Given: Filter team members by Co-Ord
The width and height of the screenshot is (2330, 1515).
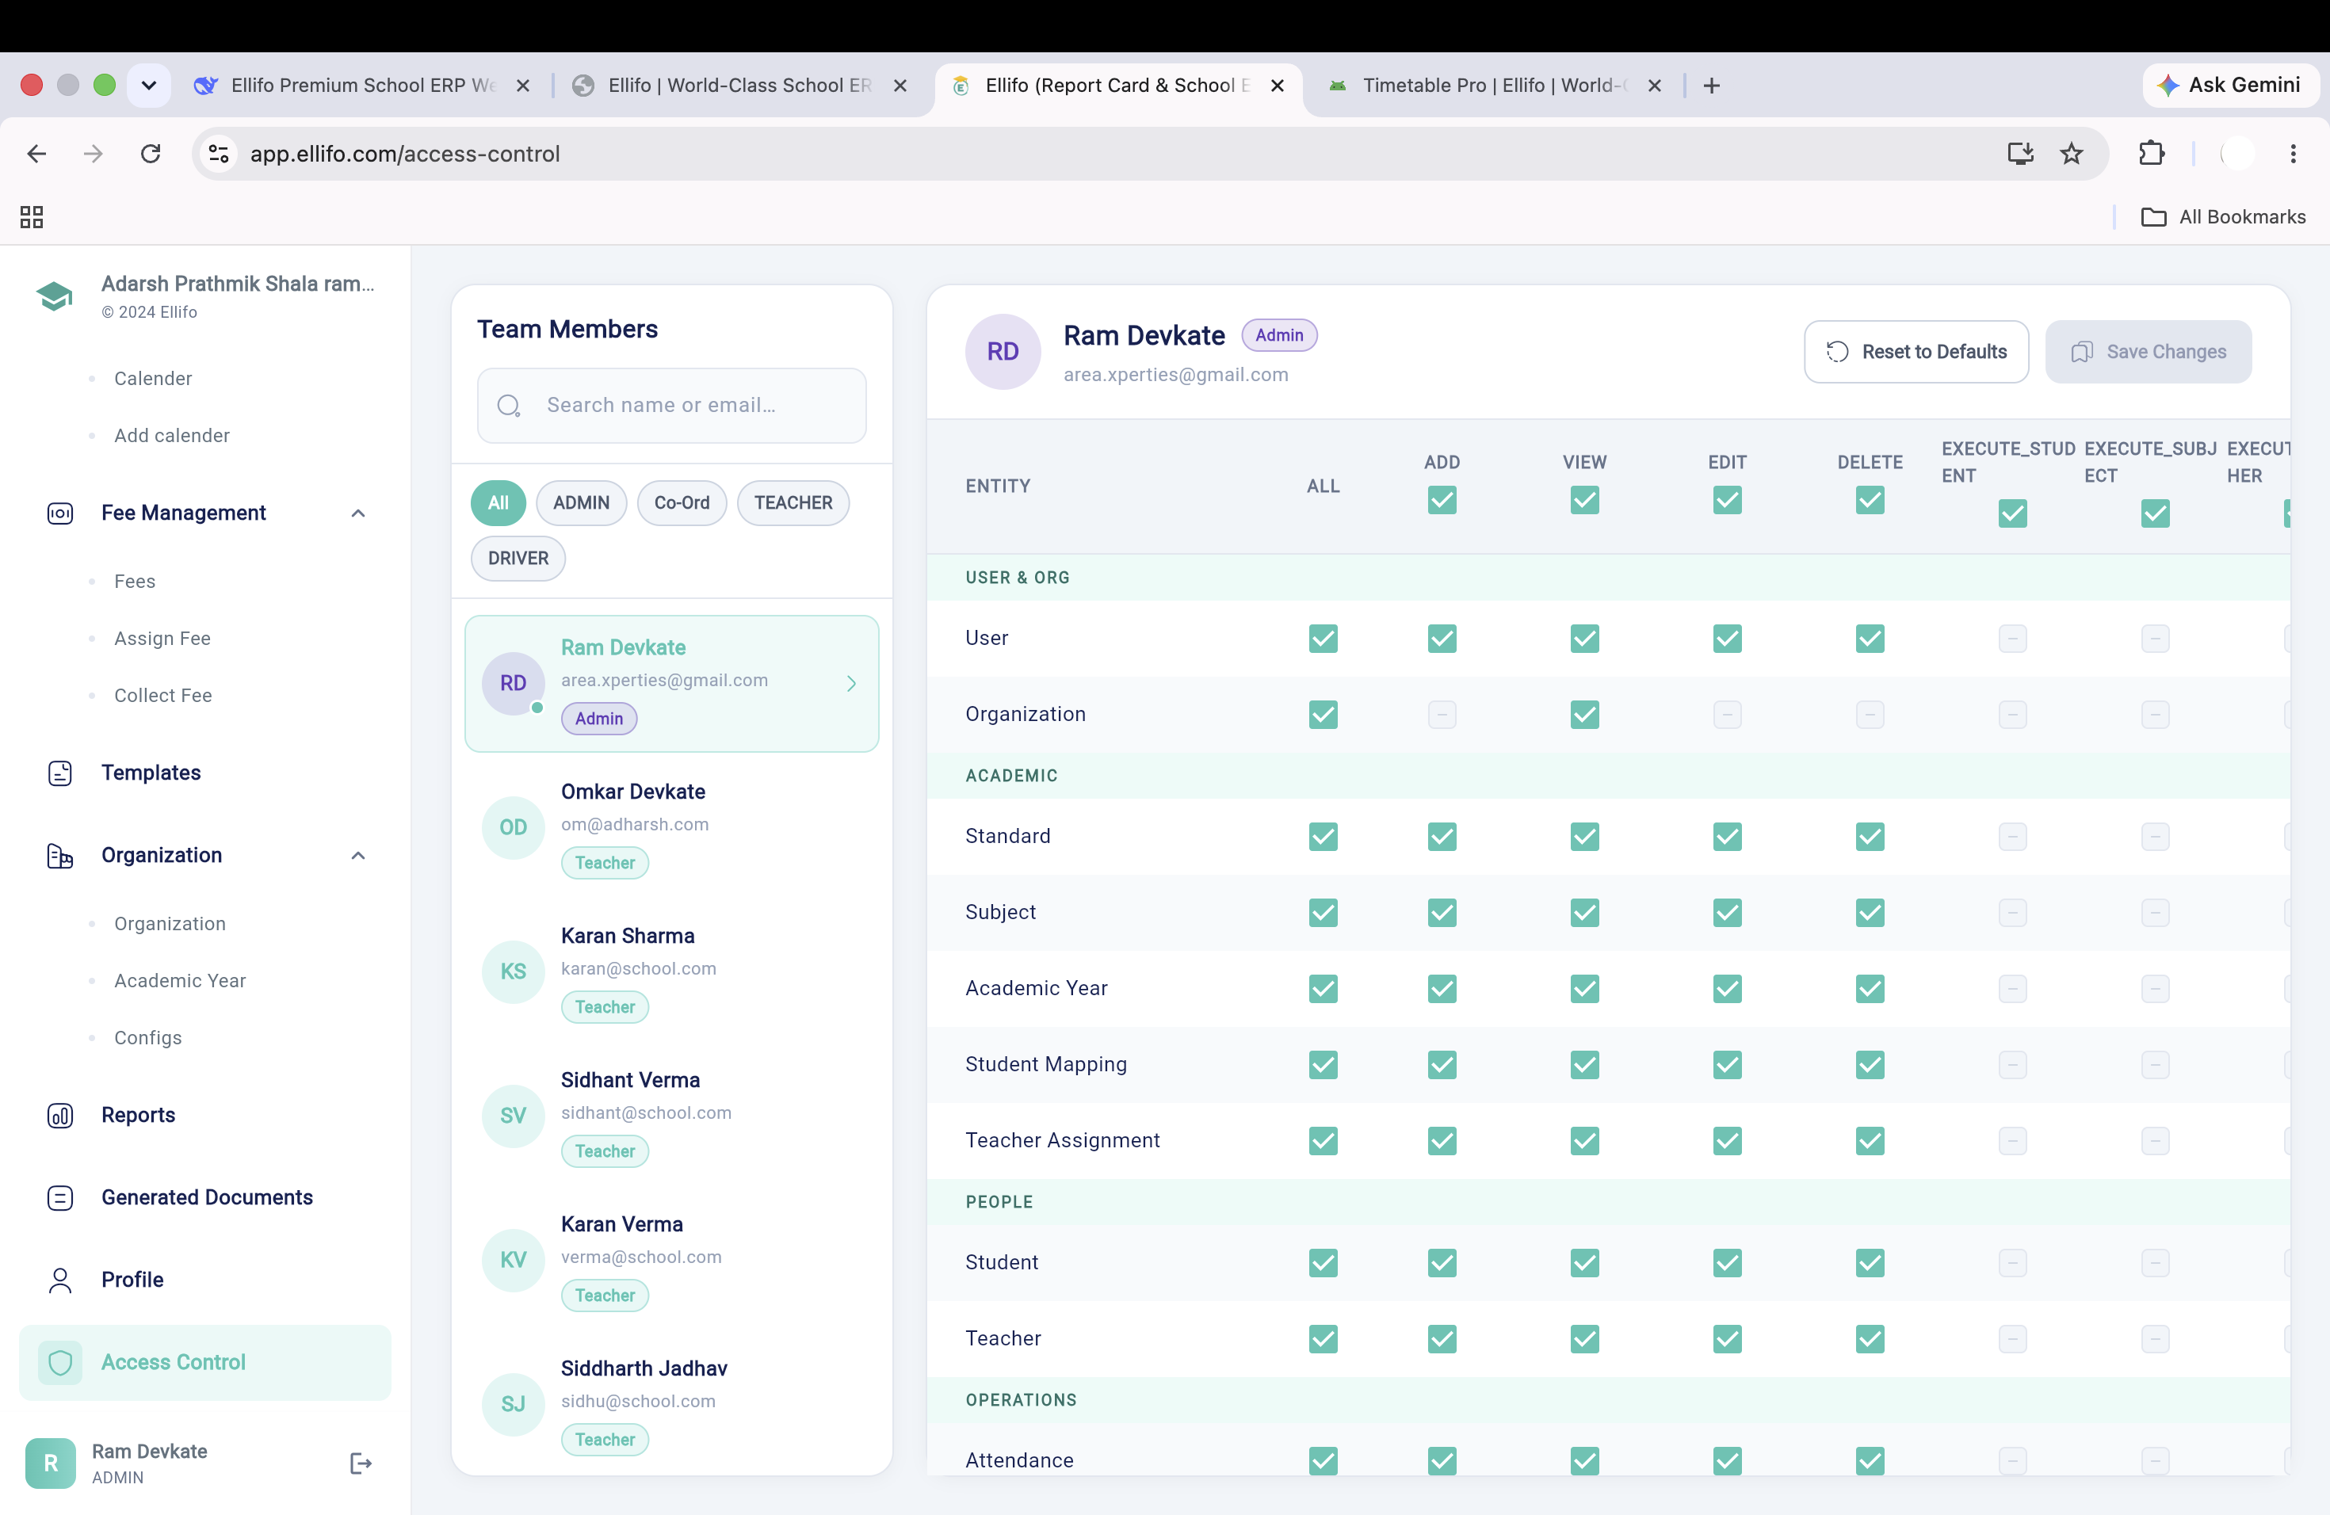Looking at the screenshot, I should (682, 503).
